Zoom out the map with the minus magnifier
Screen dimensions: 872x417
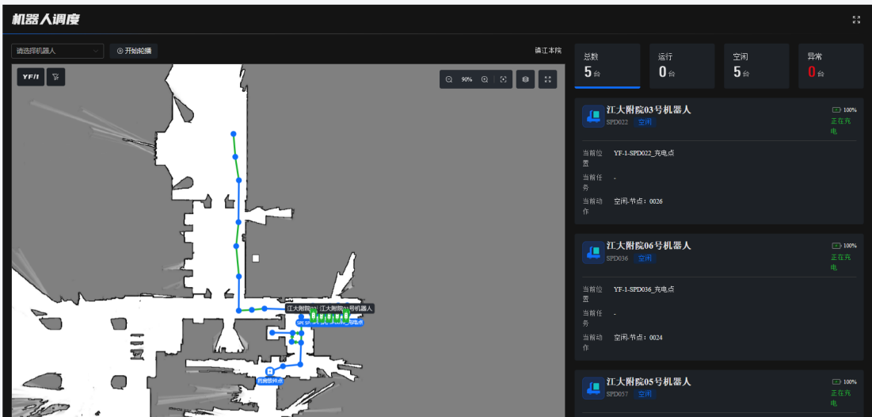pos(449,79)
